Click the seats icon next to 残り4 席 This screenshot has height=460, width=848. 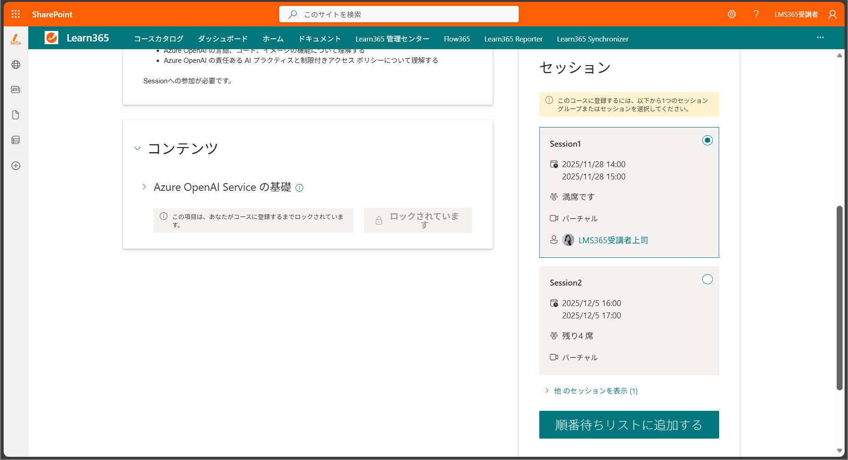(554, 336)
